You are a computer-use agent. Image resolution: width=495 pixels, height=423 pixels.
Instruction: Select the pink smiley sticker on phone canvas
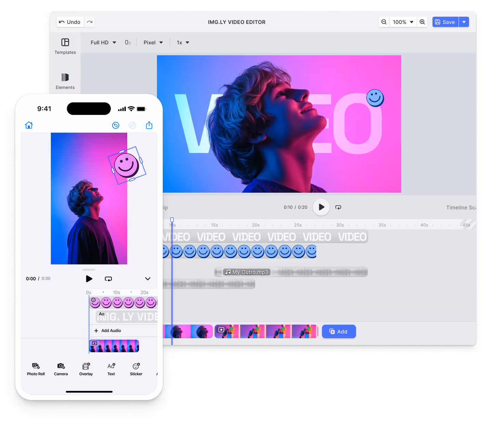(x=126, y=165)
